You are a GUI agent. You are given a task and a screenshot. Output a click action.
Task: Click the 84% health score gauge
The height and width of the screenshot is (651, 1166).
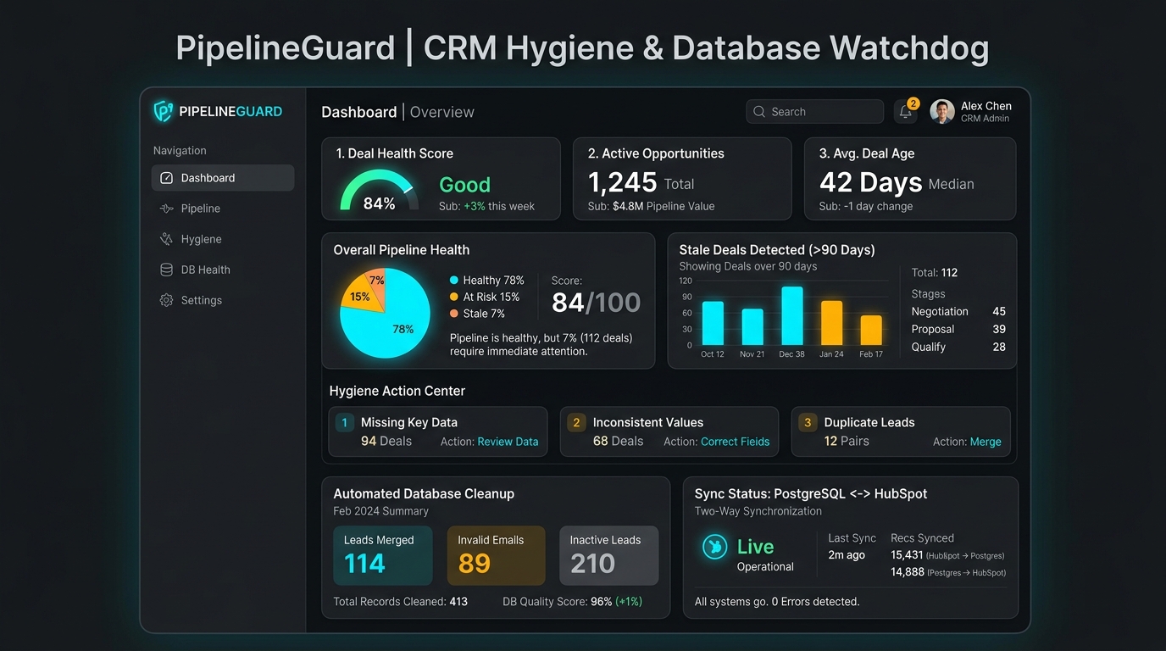pyautogui.click(x=379, y=191)
